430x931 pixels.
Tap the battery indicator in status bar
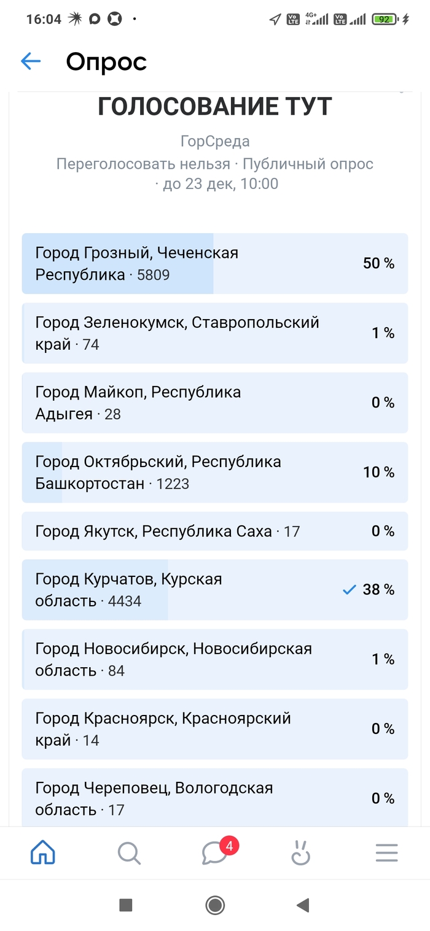[385, 19]
